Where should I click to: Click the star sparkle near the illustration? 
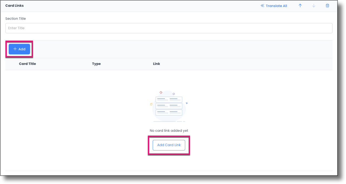[187, 103]
